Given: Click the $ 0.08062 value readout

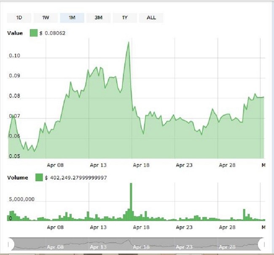Looking at the screenshot, I should click(53, 33).
